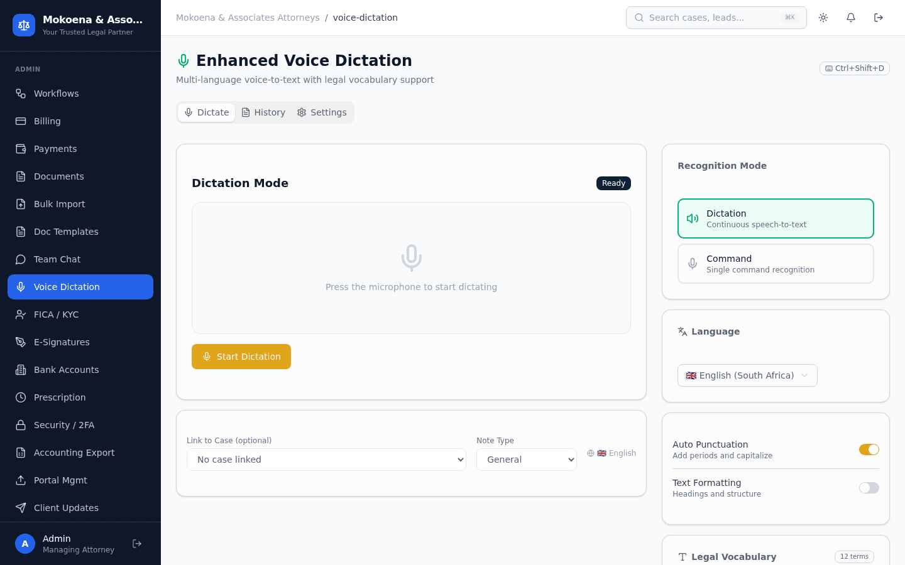This screenshot has width=905, height=565.
Task: Click the scales logo of Mokoena & Associates
Action: click(x=24, y=25)
